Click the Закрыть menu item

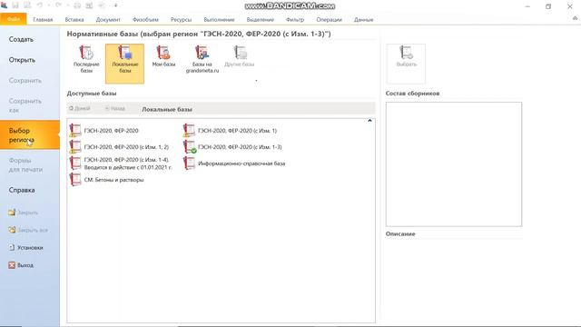[x=23, y=213]
